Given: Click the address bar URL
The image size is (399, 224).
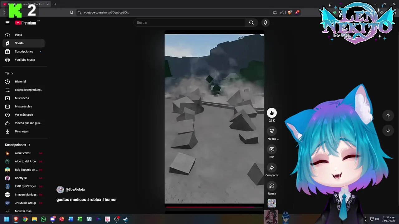Looking at the screenshot, I should (107, 12).
